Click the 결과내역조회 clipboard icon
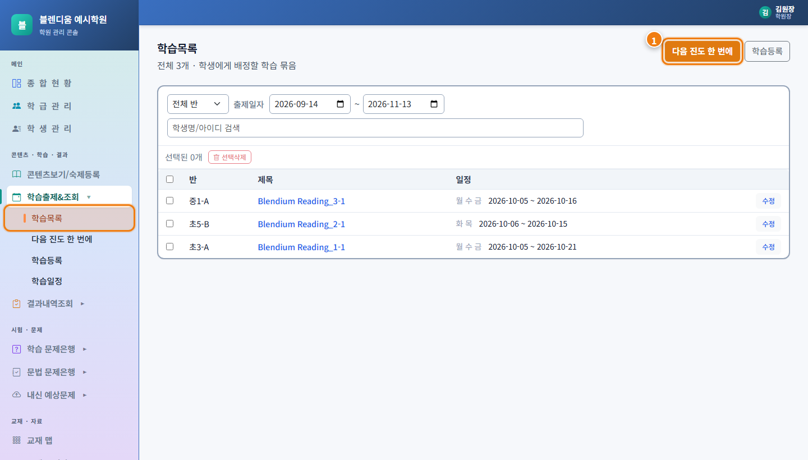This screenshot has width=808, height=460. 16,303
